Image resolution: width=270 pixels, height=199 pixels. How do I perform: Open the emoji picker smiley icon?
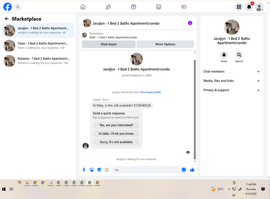[x=184, y=170]
